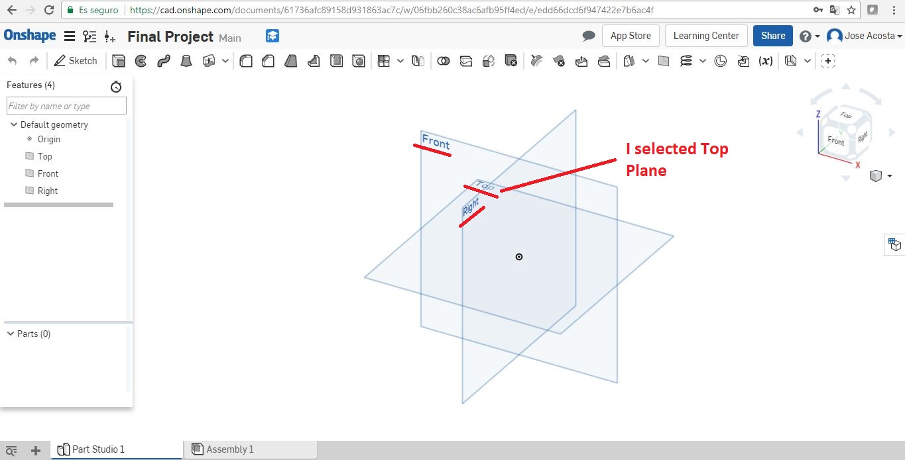This screenshot has width=905, height=460.
Task: Redo the action in the toolbar
Action: pyautogui.click(x=34, y=61)
